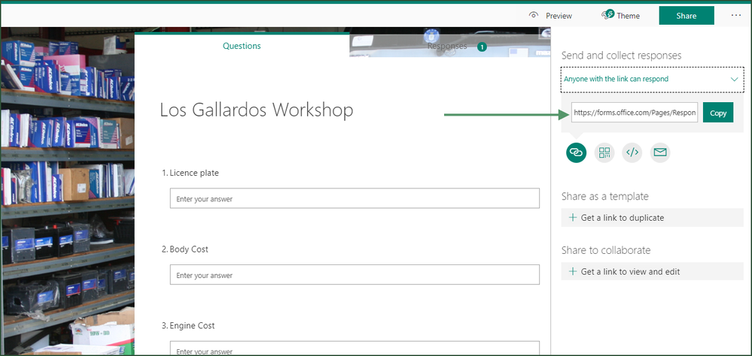Switch to the Responses tab

pos(450,47)
